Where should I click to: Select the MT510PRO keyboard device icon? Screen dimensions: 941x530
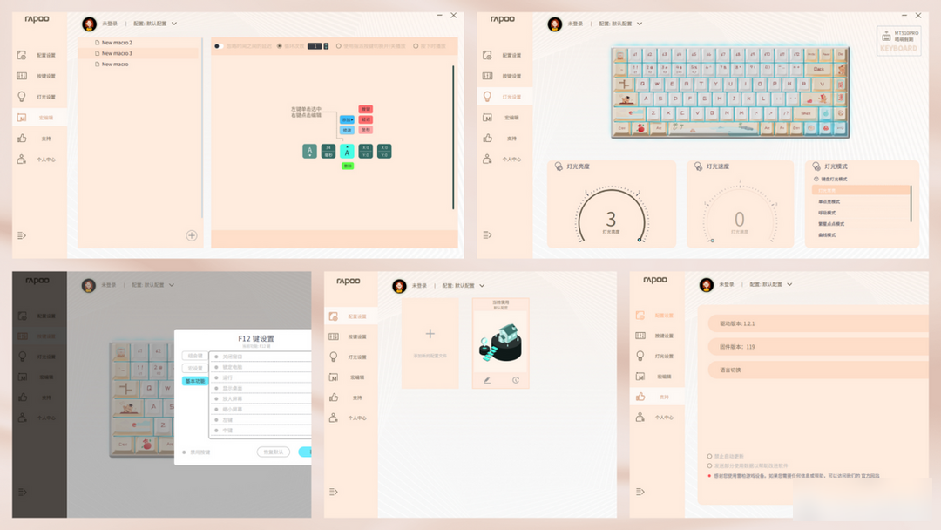click(x=886, y=37)
